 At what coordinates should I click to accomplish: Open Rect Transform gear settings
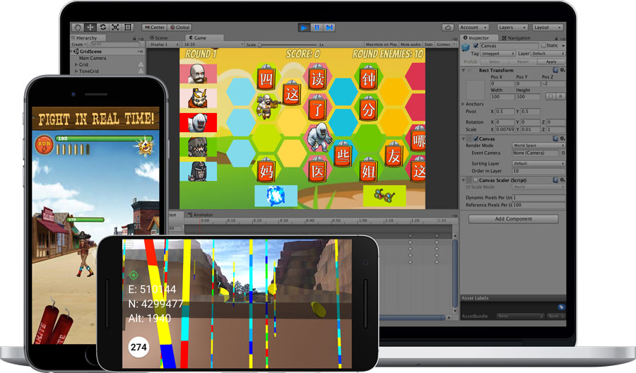click(563, 70)
